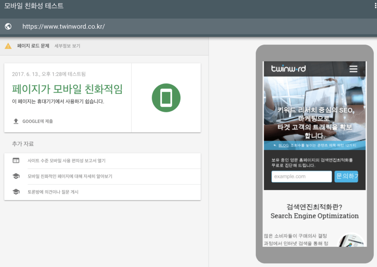Click the upload arrow icon next to GOOGLE에 제출
Image resolution: width=377 pixels, height=267 pixels.
[x=16, y=121]
